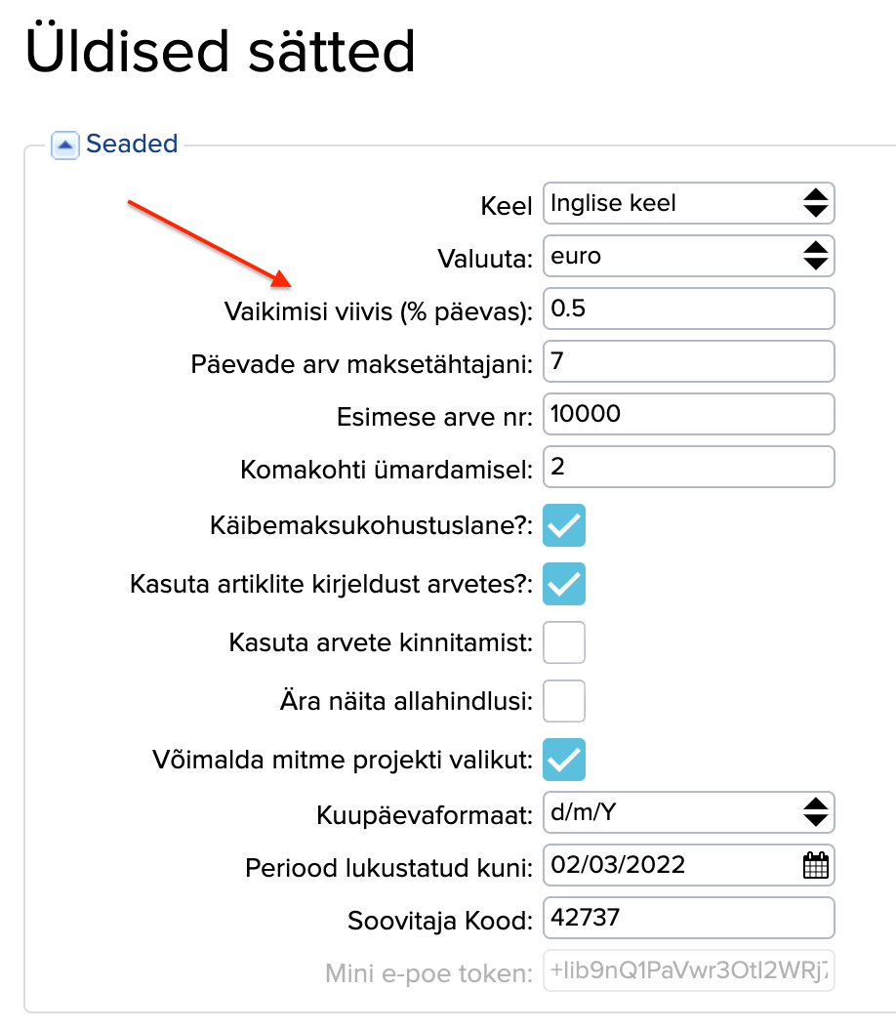Click the Üldised sätted page heading

click(221, 53)
